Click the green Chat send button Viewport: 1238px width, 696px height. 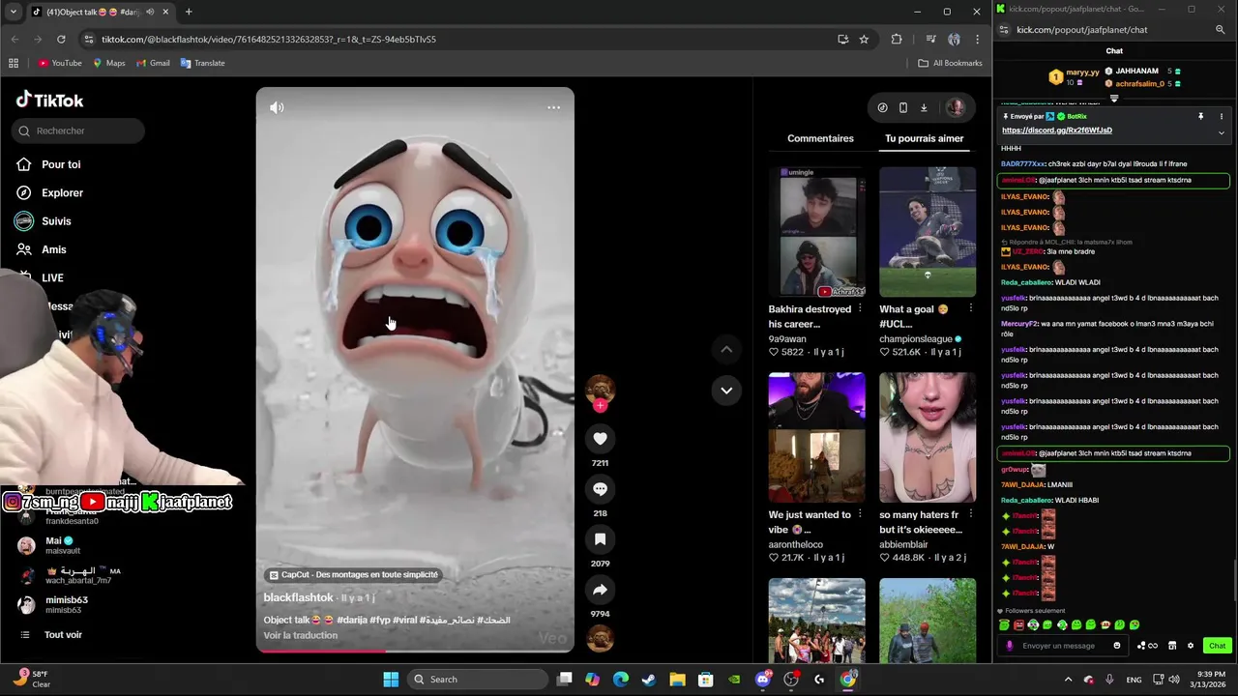(1217, 646)
